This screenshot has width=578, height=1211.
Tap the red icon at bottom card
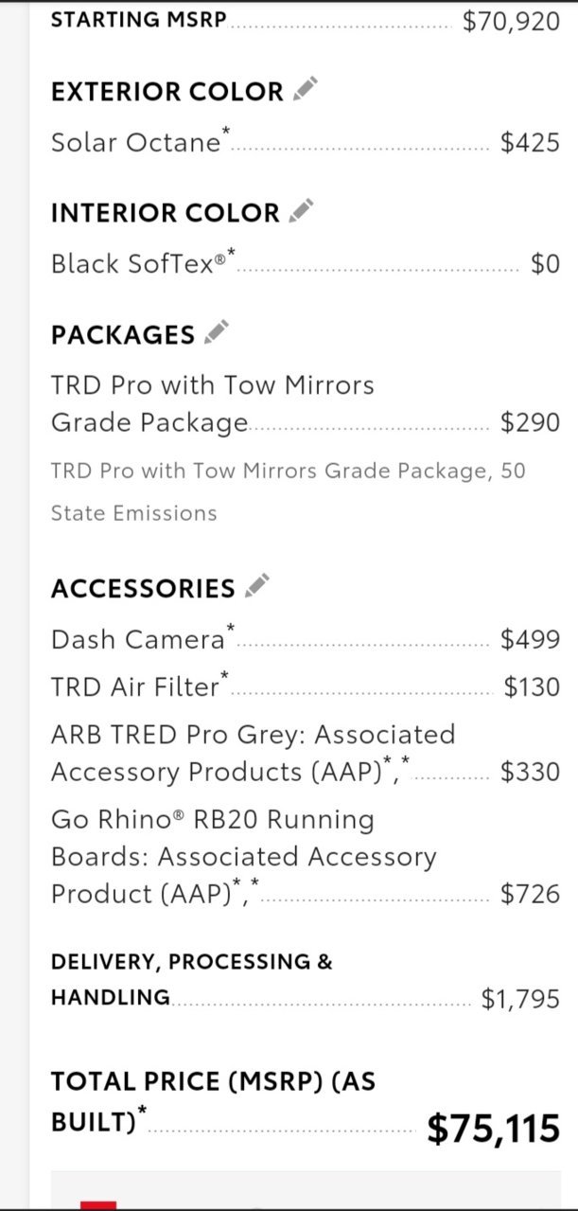(x=98, y=1204)
